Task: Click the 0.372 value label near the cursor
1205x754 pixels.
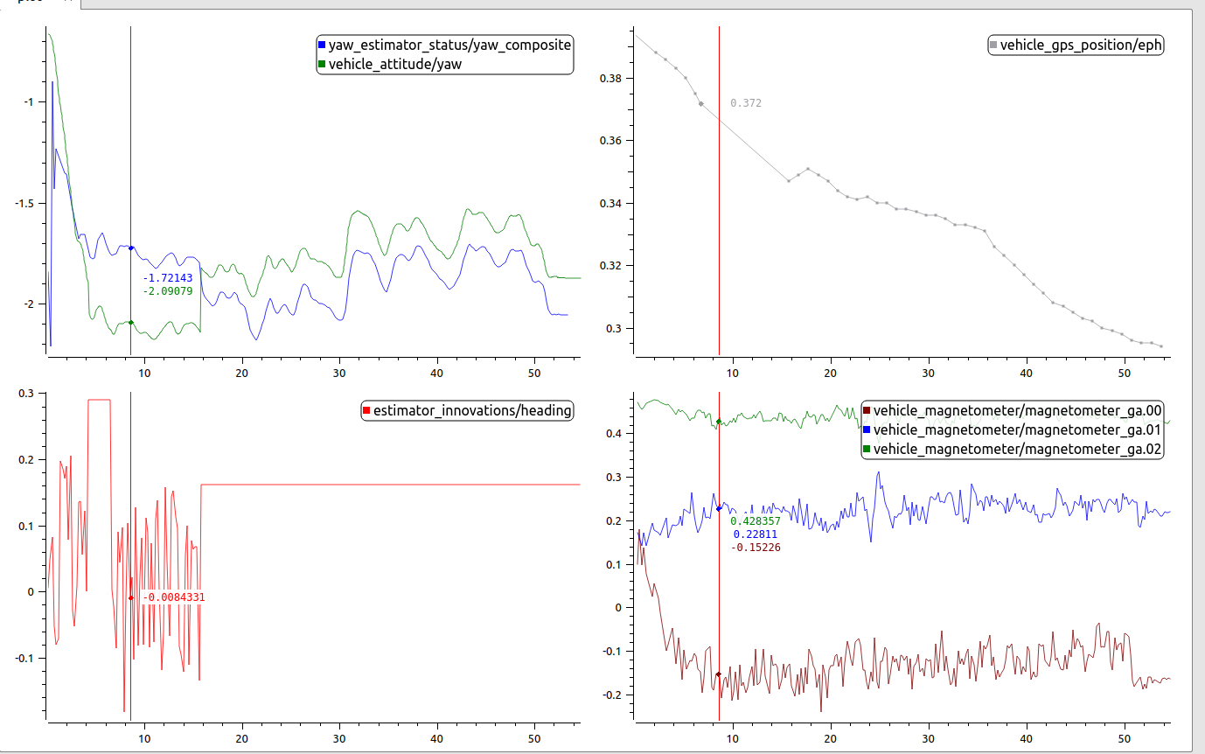Action: (x=745, y=103)
